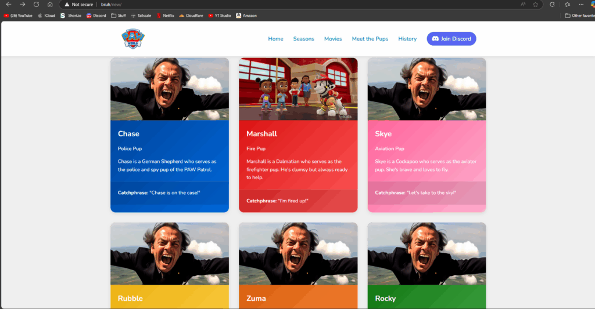Expand the Other favorites folder
The width and height of the screenshot is (595, 309).
[x=580, y=16]
